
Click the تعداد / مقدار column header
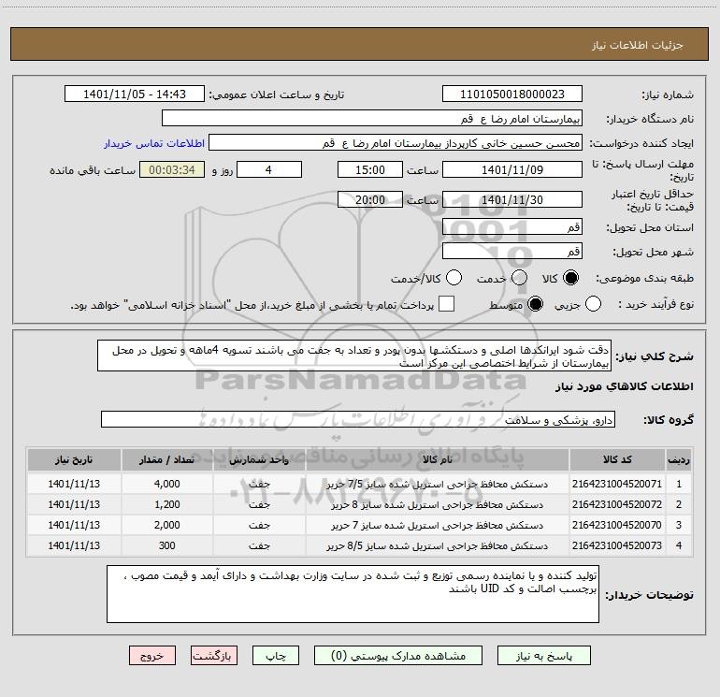point(167,459)
